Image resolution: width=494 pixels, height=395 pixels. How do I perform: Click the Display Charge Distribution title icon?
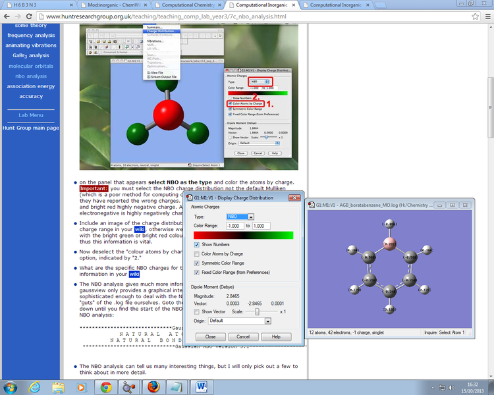[190, 197]
